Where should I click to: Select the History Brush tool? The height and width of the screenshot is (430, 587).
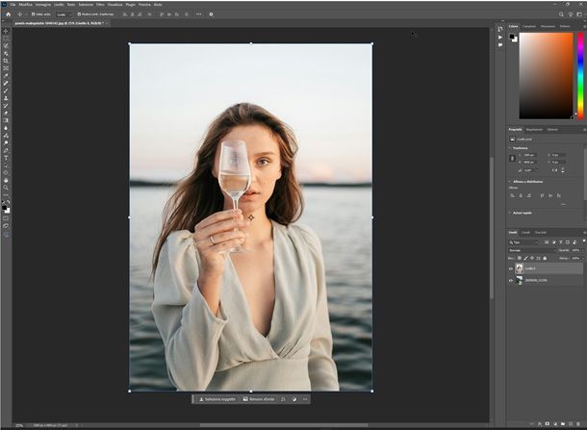coord(6,106)
